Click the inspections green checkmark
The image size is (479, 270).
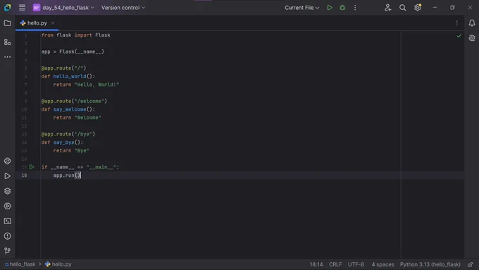click(459, 36)
